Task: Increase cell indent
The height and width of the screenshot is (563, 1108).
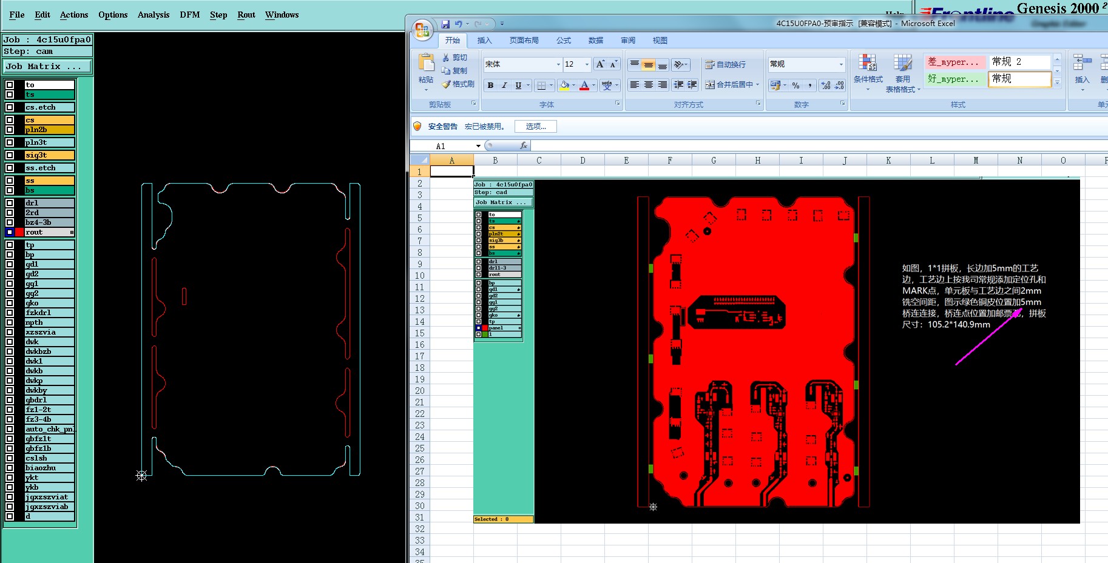Action: [692, 85]
